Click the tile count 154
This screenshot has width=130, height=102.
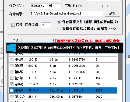98,78
